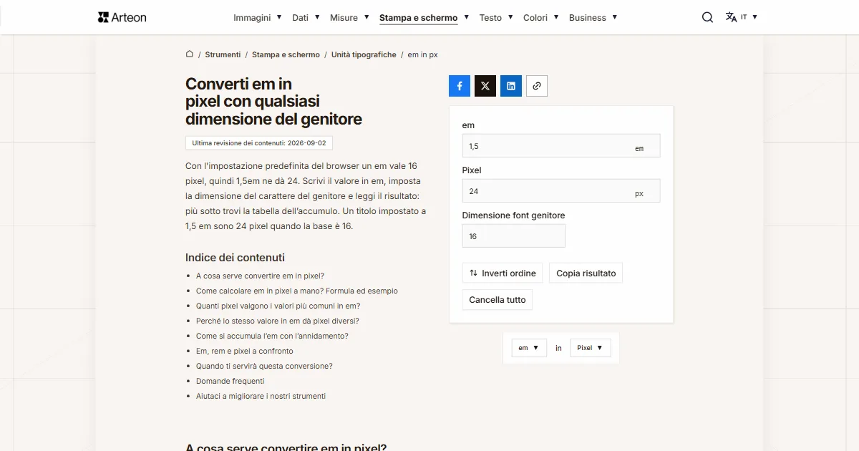This screenshot has height=451, width=859.
Task: Click the page title 'Converti em in pixel'
Action: click(x=273, y=101)
